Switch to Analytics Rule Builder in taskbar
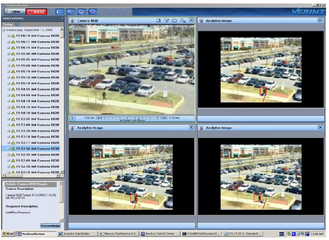Screen dimensions: 329x240 77,234
